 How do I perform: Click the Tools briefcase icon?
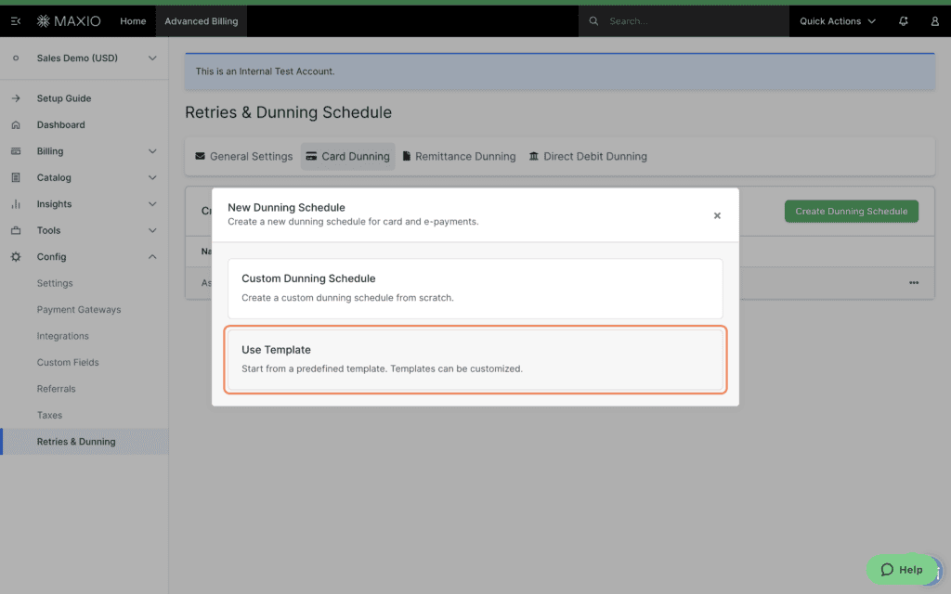point(16,230)
